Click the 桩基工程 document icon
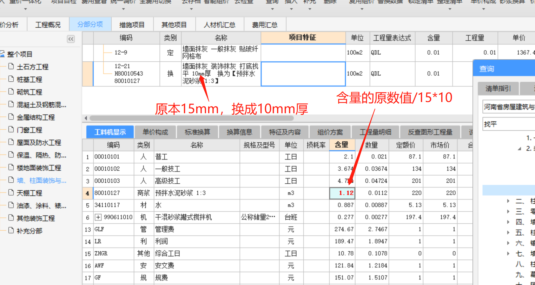 point(11,79)
